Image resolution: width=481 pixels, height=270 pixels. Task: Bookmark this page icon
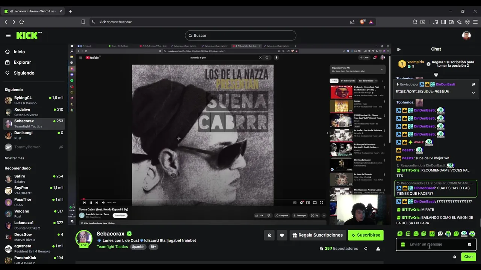[x=83, y=22]
